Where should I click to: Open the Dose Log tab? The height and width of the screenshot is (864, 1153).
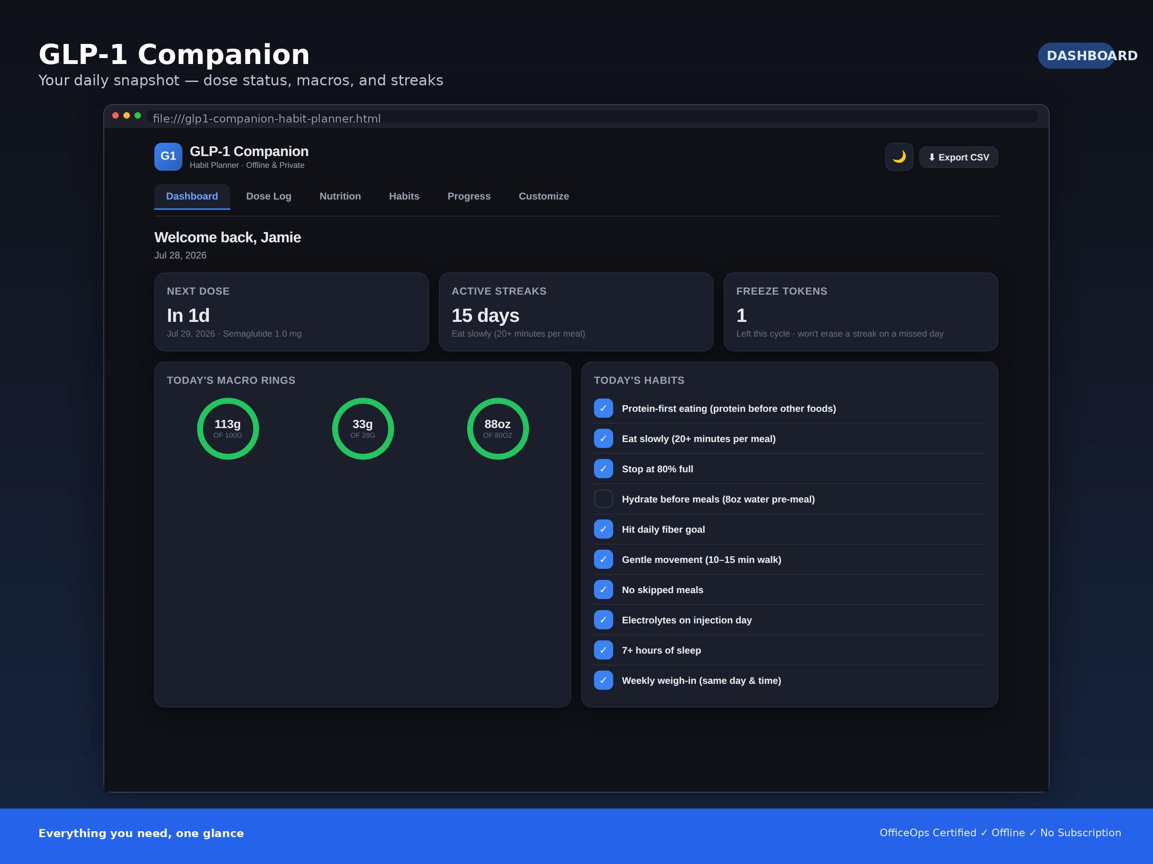point(269,196)
